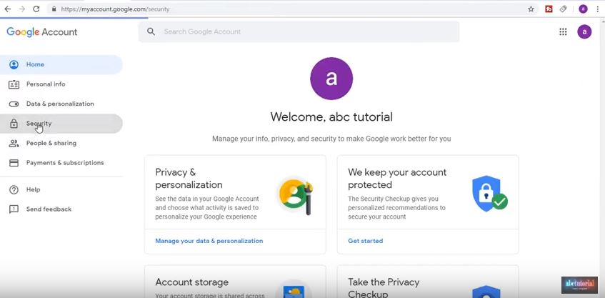
Task: Open the Google apps grid launcher
Action: coord(563,31)
